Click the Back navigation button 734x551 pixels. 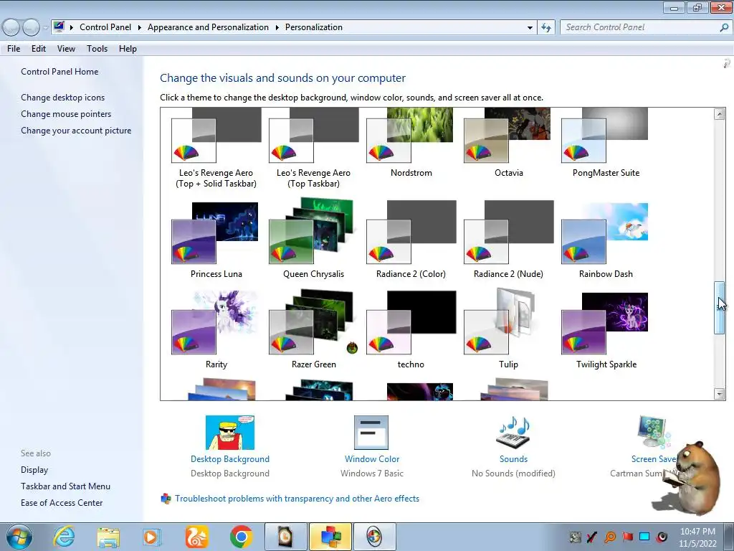click(11, 27)
